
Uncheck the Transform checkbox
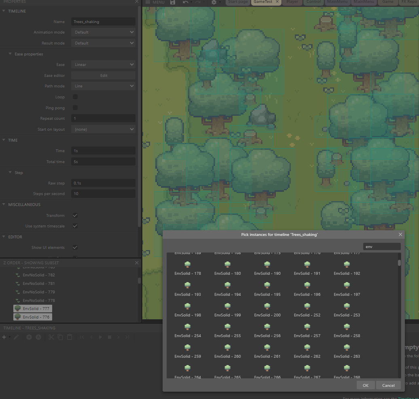point(75,215)
